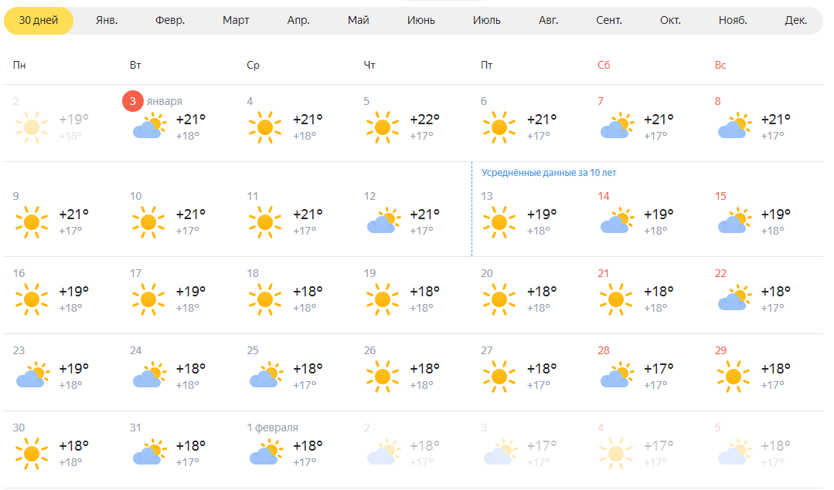Select the 30 дней tab

pos(39,21)
